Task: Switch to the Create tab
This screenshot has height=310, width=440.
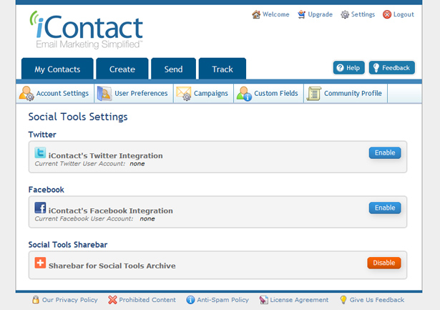Action: coord(122,69)
